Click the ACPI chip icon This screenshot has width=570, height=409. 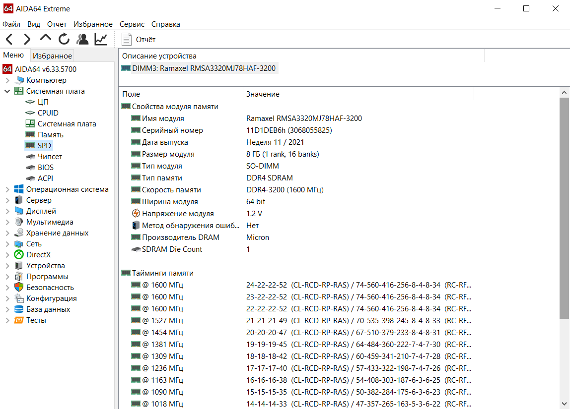(30, 178)
